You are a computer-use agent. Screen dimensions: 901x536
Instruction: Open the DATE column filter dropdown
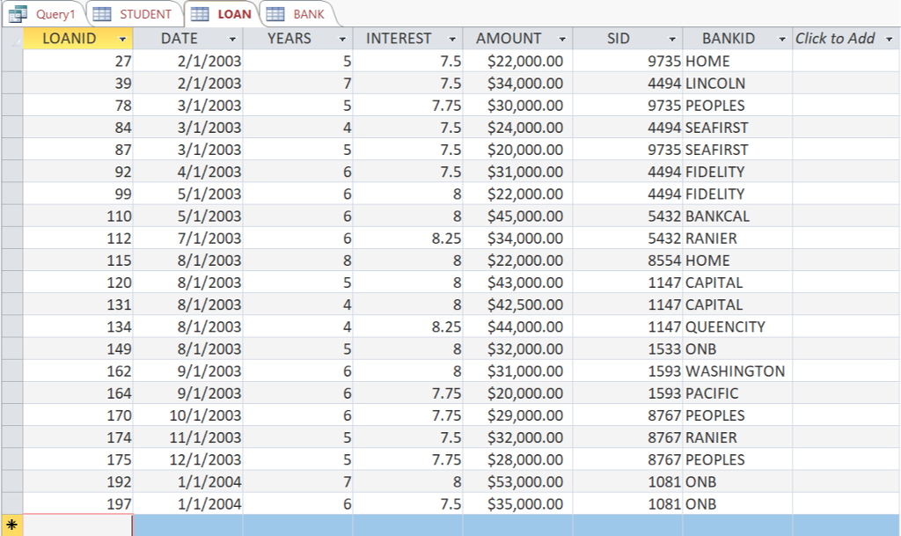coord(233,39)
